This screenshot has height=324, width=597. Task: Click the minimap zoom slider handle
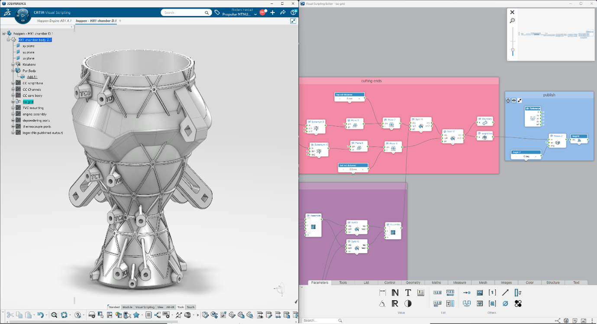pos(513,50)
